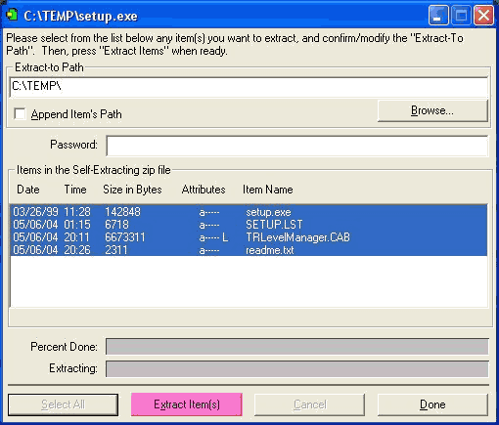Select the readme.txt list entry
499x425 pixels.
(249, 250)
